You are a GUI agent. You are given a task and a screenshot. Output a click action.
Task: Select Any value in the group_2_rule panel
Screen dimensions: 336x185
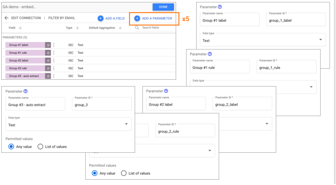click(x=94, y=173)
